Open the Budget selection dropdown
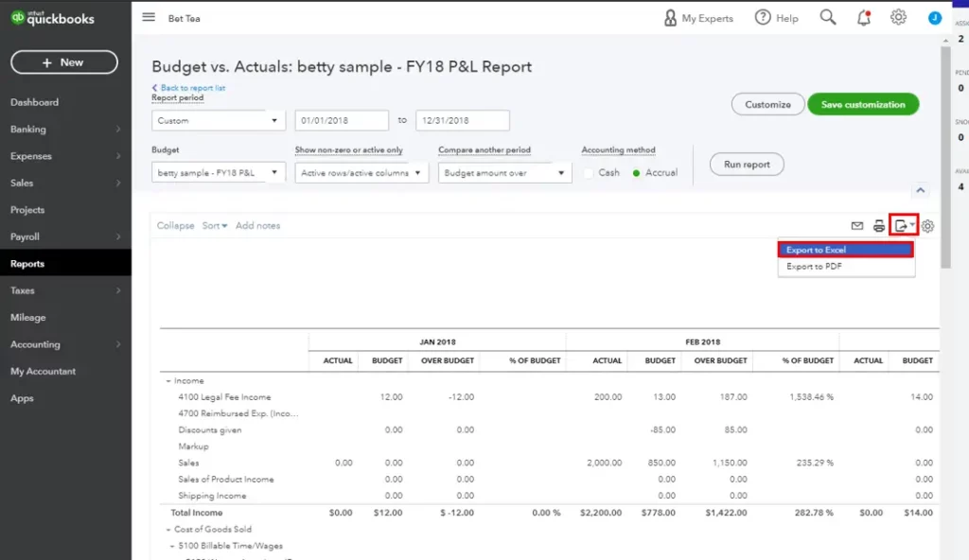969x560 pixels. 218,173
